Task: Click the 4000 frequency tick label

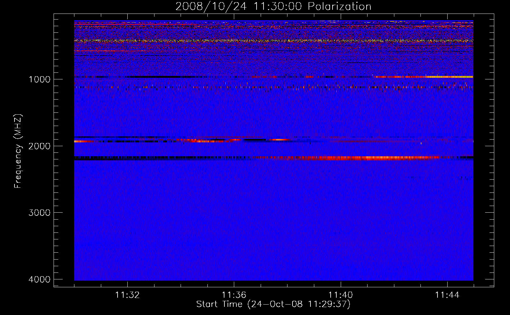Action: [40, 279]
